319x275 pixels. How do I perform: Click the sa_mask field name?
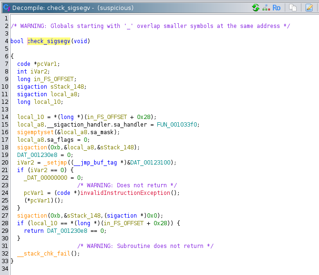click(x=102, y=132)
